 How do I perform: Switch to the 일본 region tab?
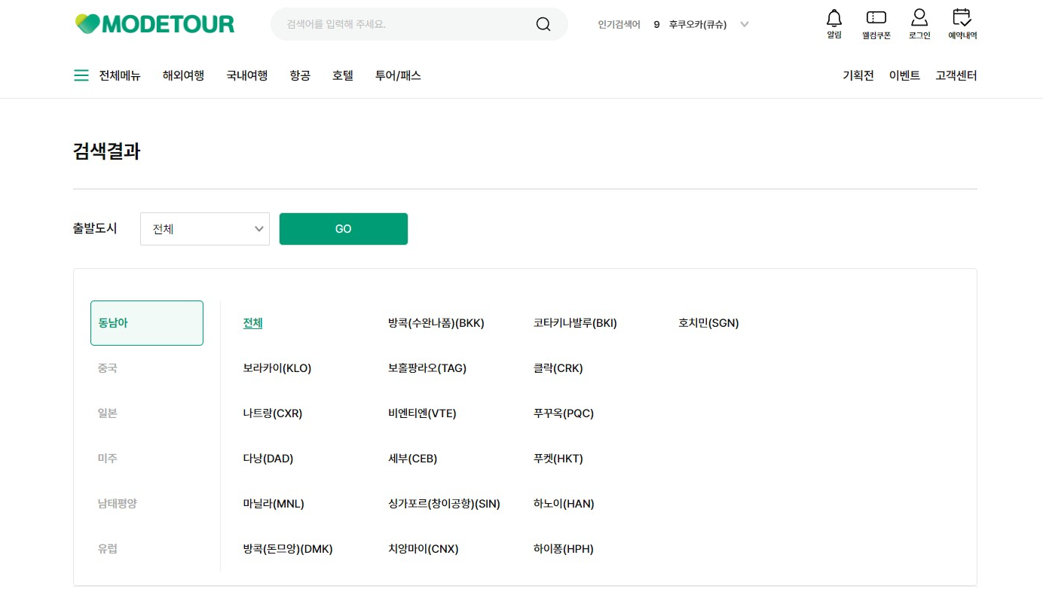point(108,413)
